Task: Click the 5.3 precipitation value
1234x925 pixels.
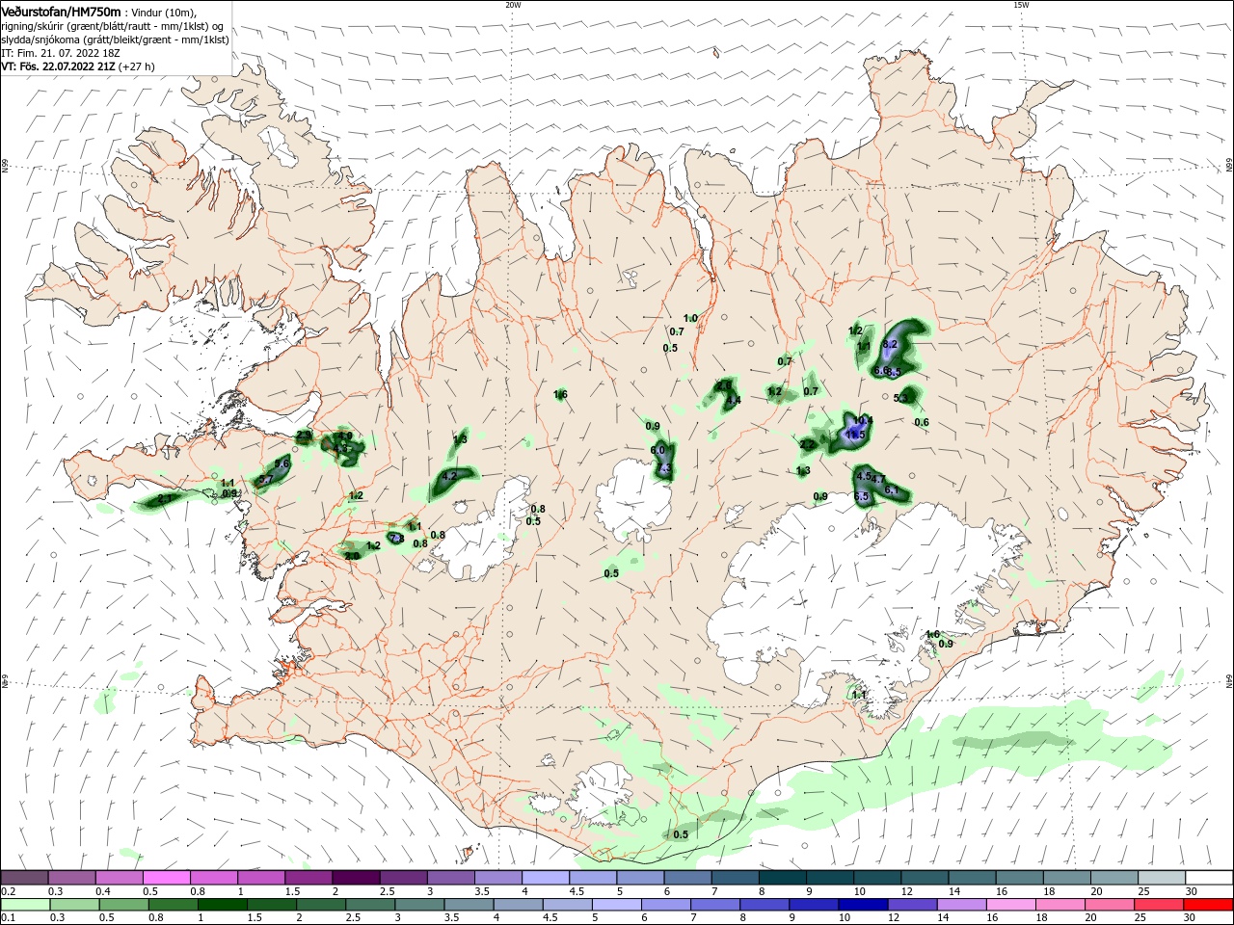Action: (x=901, y=398)
